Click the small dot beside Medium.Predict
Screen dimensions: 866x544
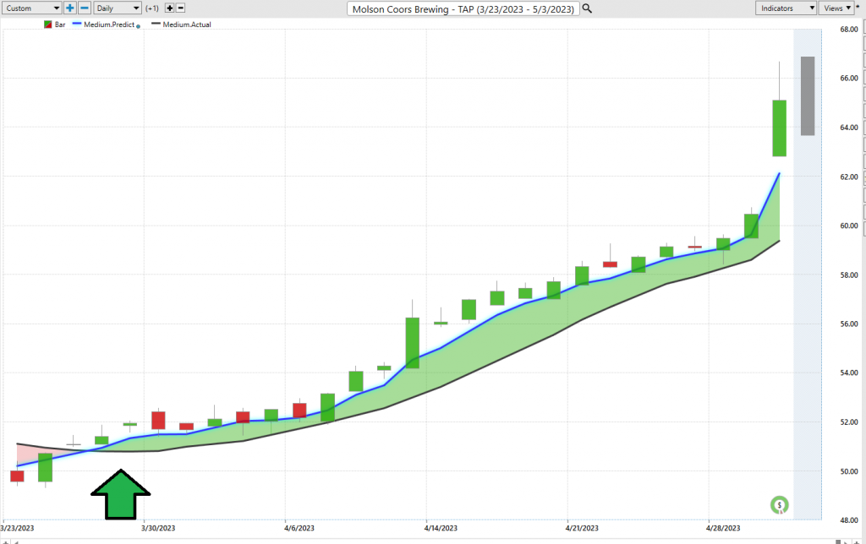point(138,26)
